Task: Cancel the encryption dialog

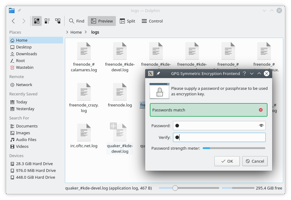Action: pyautogui.click(x=255, y=161)
